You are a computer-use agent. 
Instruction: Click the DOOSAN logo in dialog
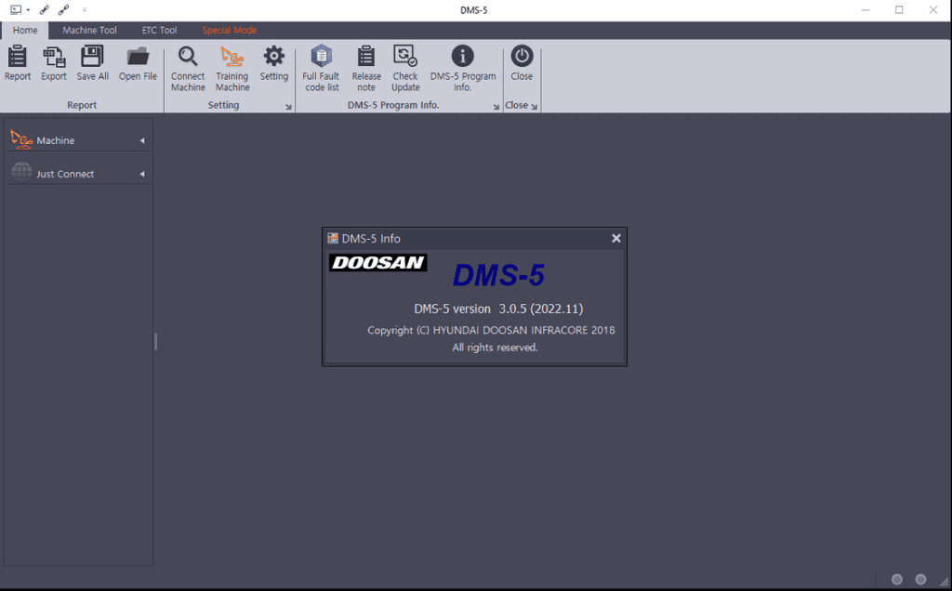tap(377, 263)
